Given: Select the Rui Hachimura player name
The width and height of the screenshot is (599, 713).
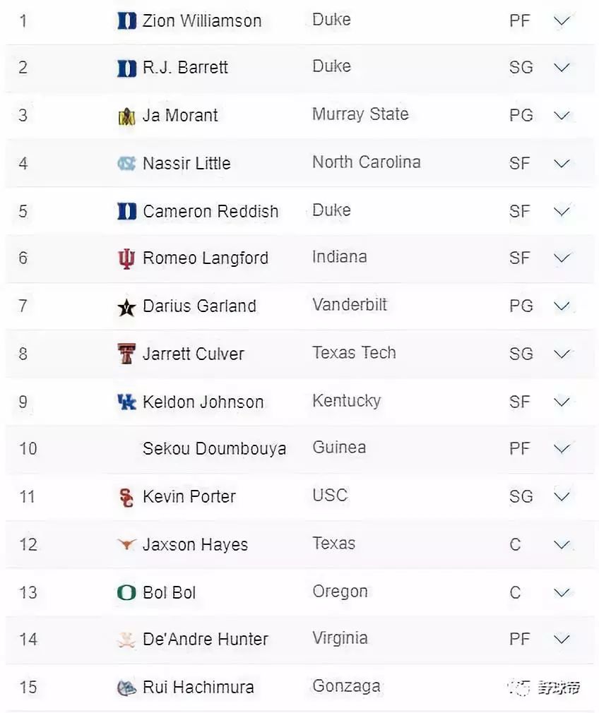Looking at the screenshot, I should (x=198, y=688).
